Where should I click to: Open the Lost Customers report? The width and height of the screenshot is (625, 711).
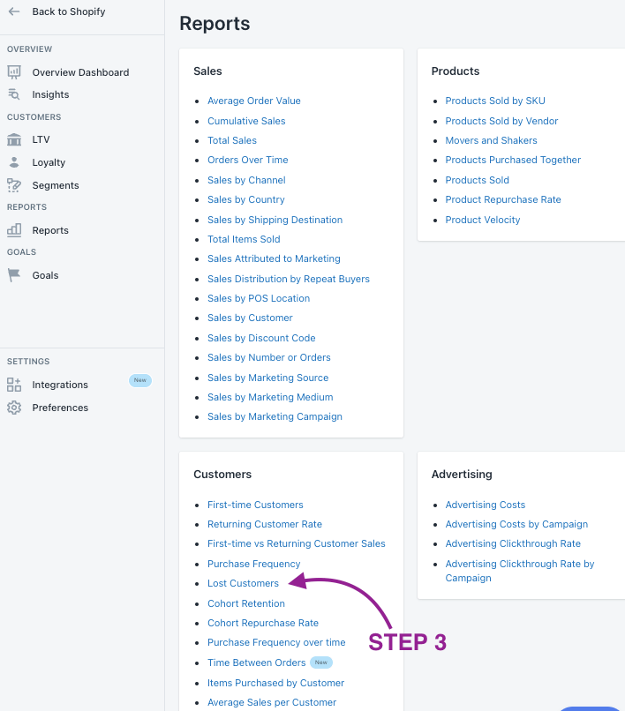pos(243,583)
